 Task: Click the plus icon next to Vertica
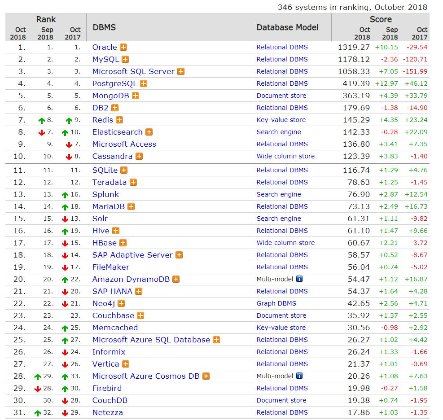coord(125,364)
